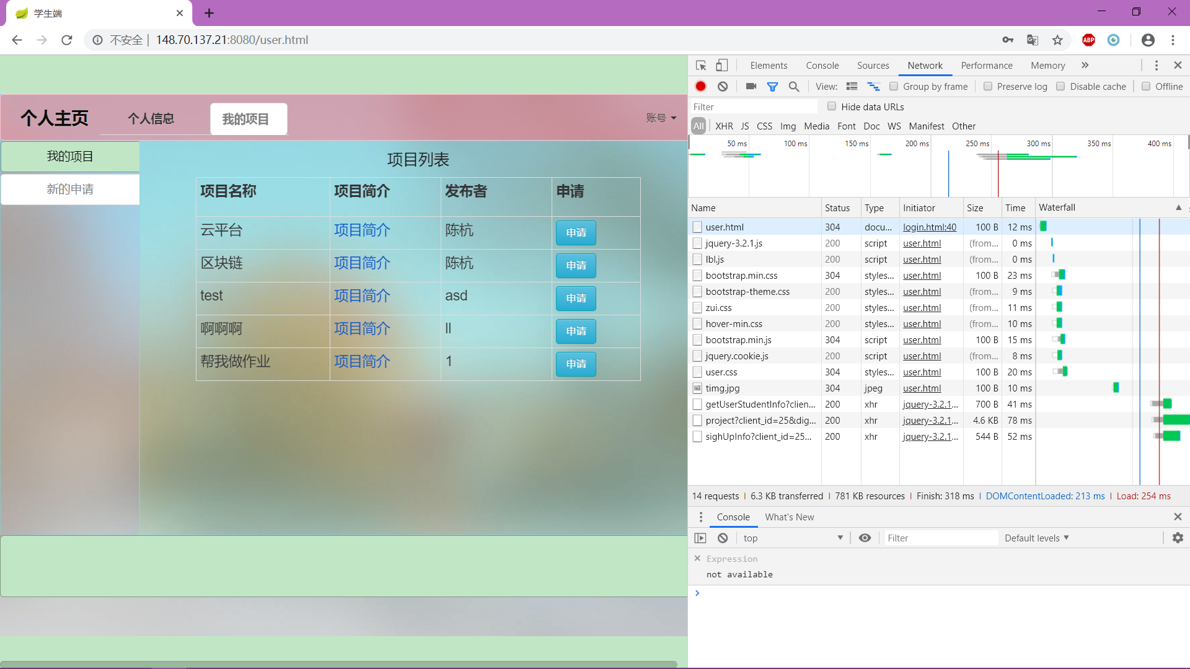
Task: Click the live expression eye icon
Action: click(x=865, y=538)
